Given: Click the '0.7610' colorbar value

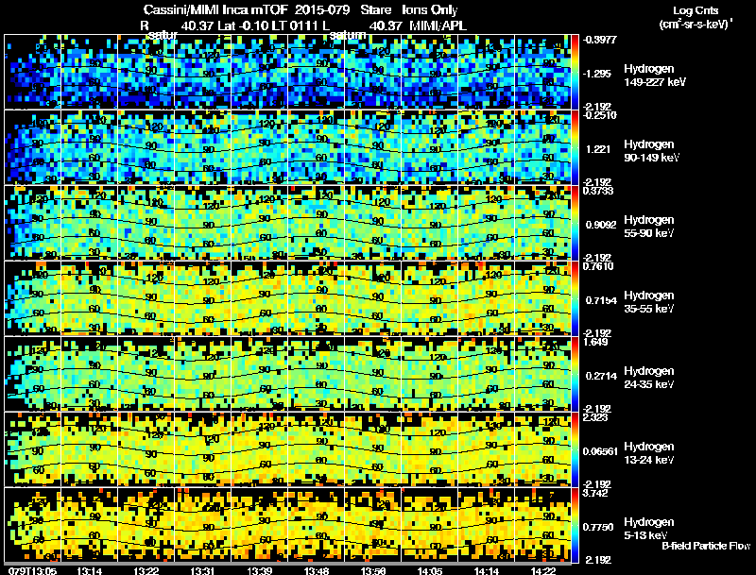Looking at the screenshot, I should (x=598, y=266).
